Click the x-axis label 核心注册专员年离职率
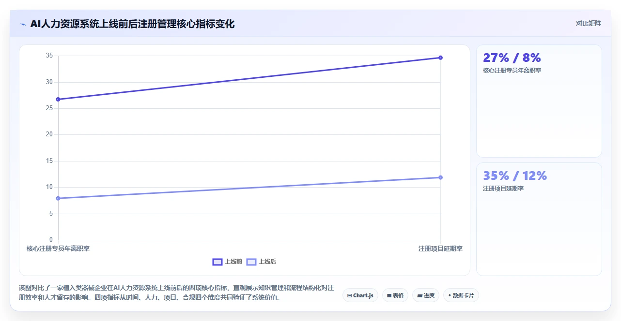Image resolution: width=621 pixels, height=321 pixels. click(58, 248)
